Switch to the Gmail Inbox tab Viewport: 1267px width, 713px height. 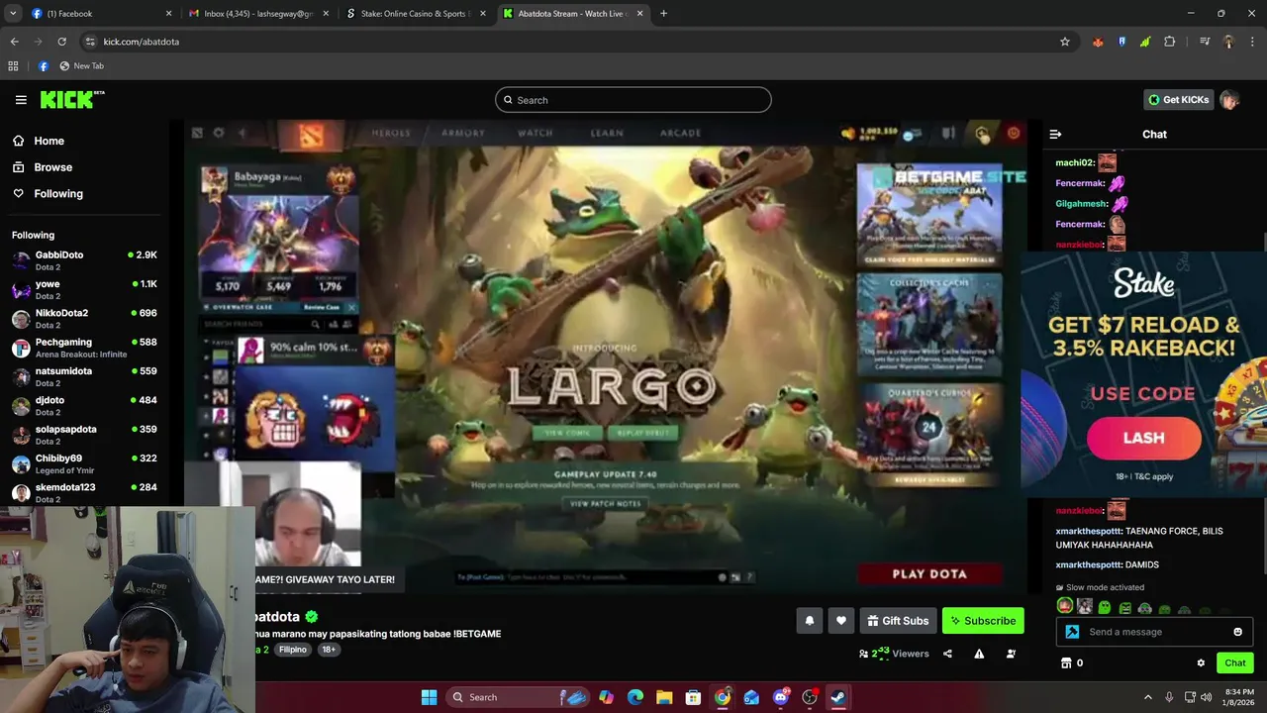point(257,14)
